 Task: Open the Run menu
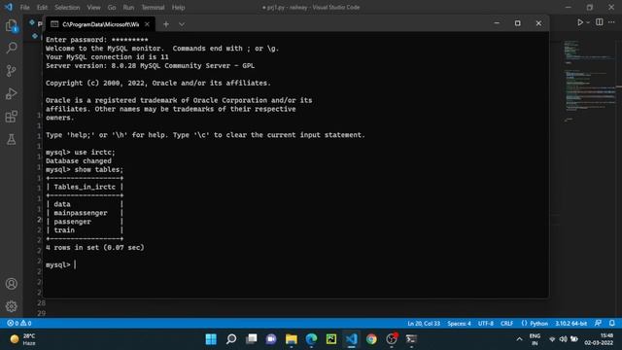128,7
